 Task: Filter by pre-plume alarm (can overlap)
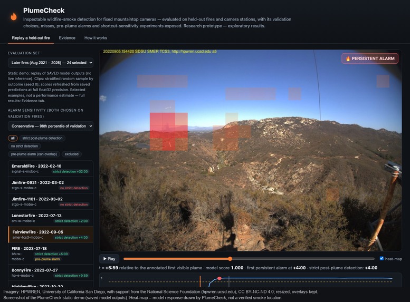pos(34,154)
